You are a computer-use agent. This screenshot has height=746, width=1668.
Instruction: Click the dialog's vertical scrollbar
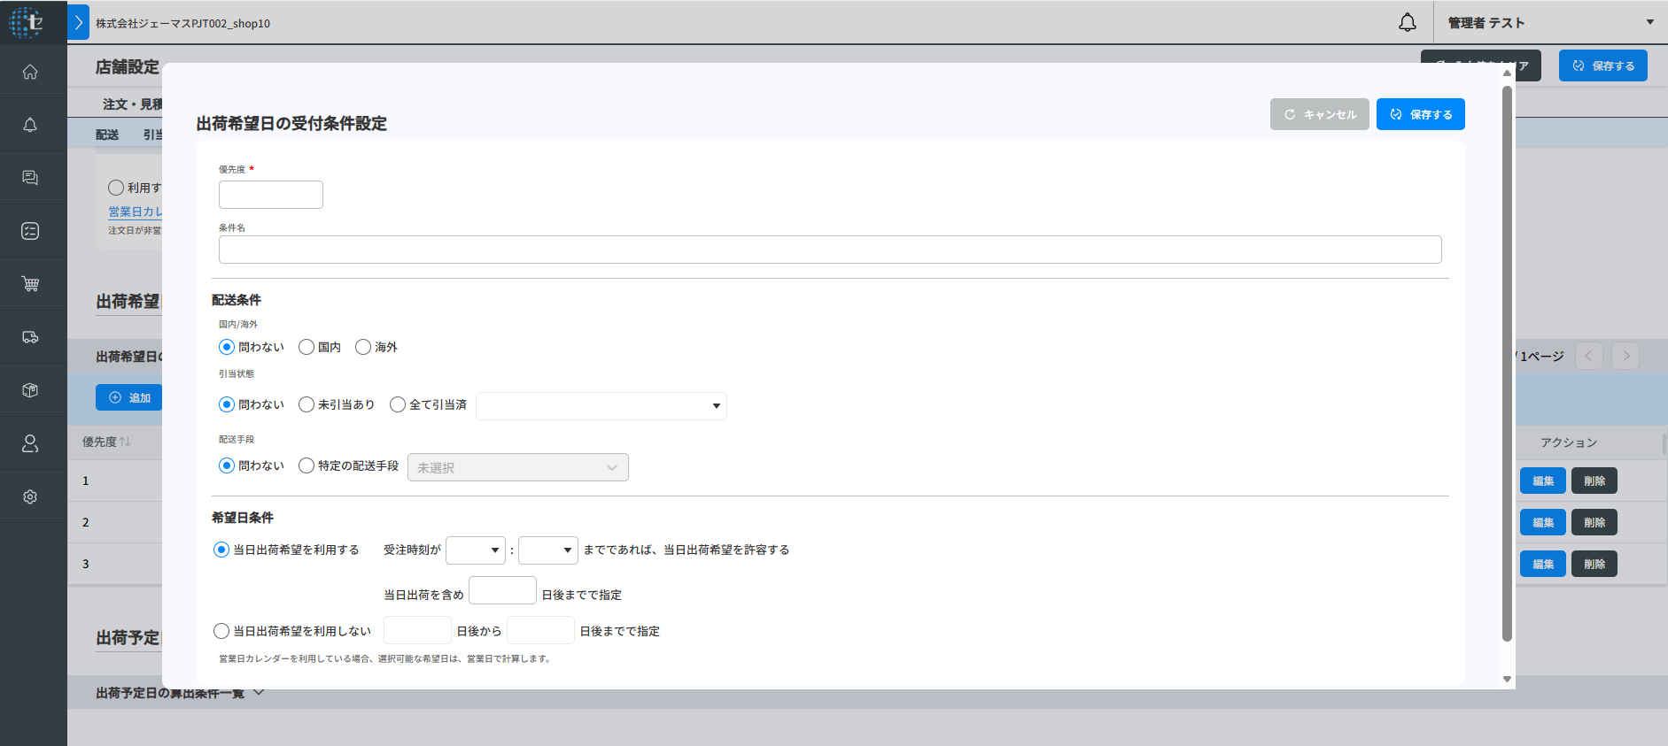pos(1507,363)
